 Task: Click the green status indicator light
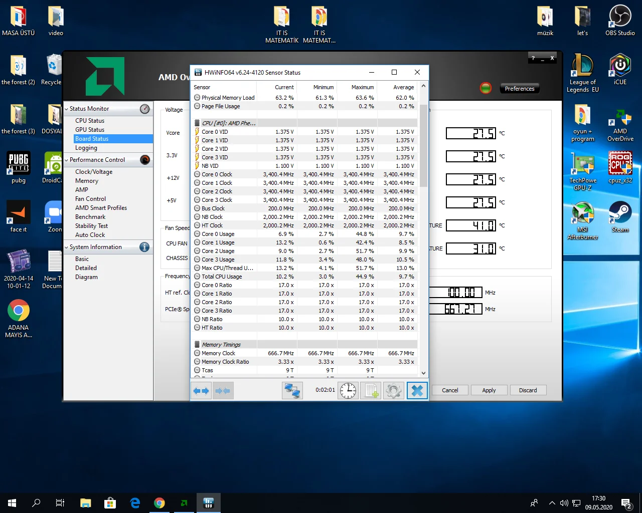486,88
